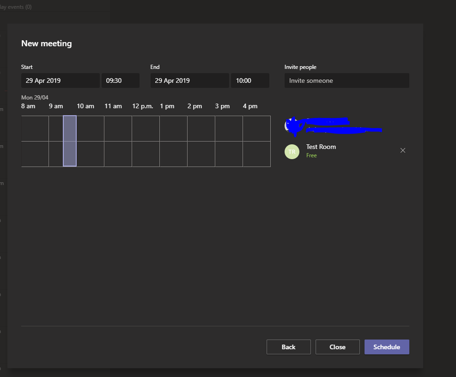Click the 'Invite people' label

pyautogui.click(x=300, y=67)
